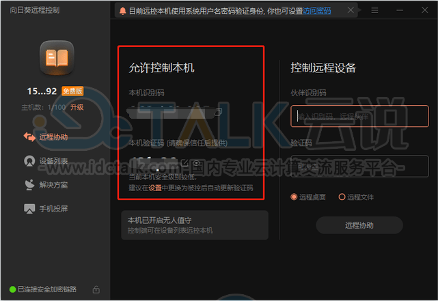Click the 手机投屏 screen cast icon
Screen dimensions: 438x301
pyautogui.click(x=29, y=209)
